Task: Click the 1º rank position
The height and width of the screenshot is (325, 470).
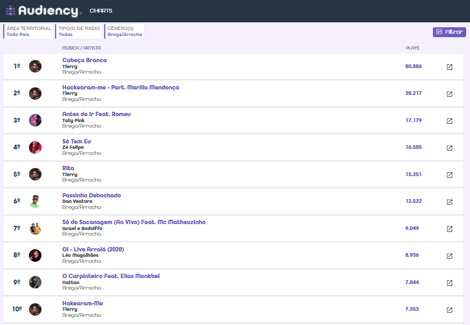Action: tap(17, 66)
